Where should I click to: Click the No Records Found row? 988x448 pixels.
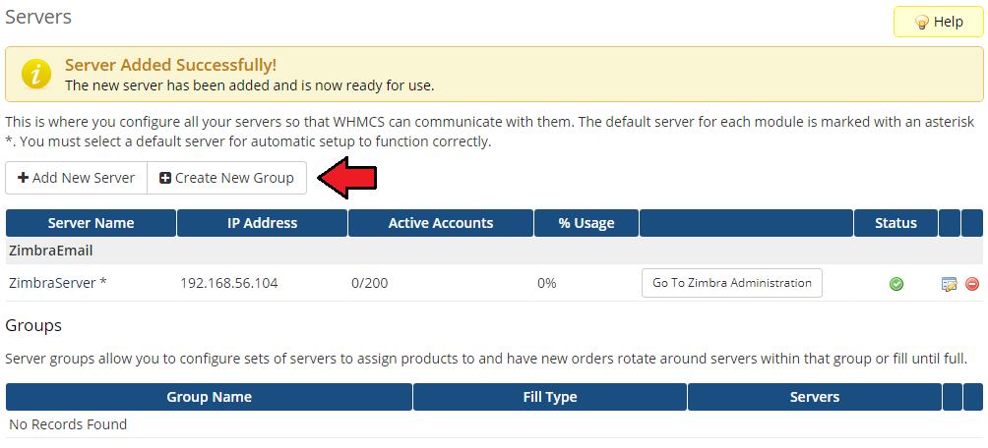coord(494,424)
